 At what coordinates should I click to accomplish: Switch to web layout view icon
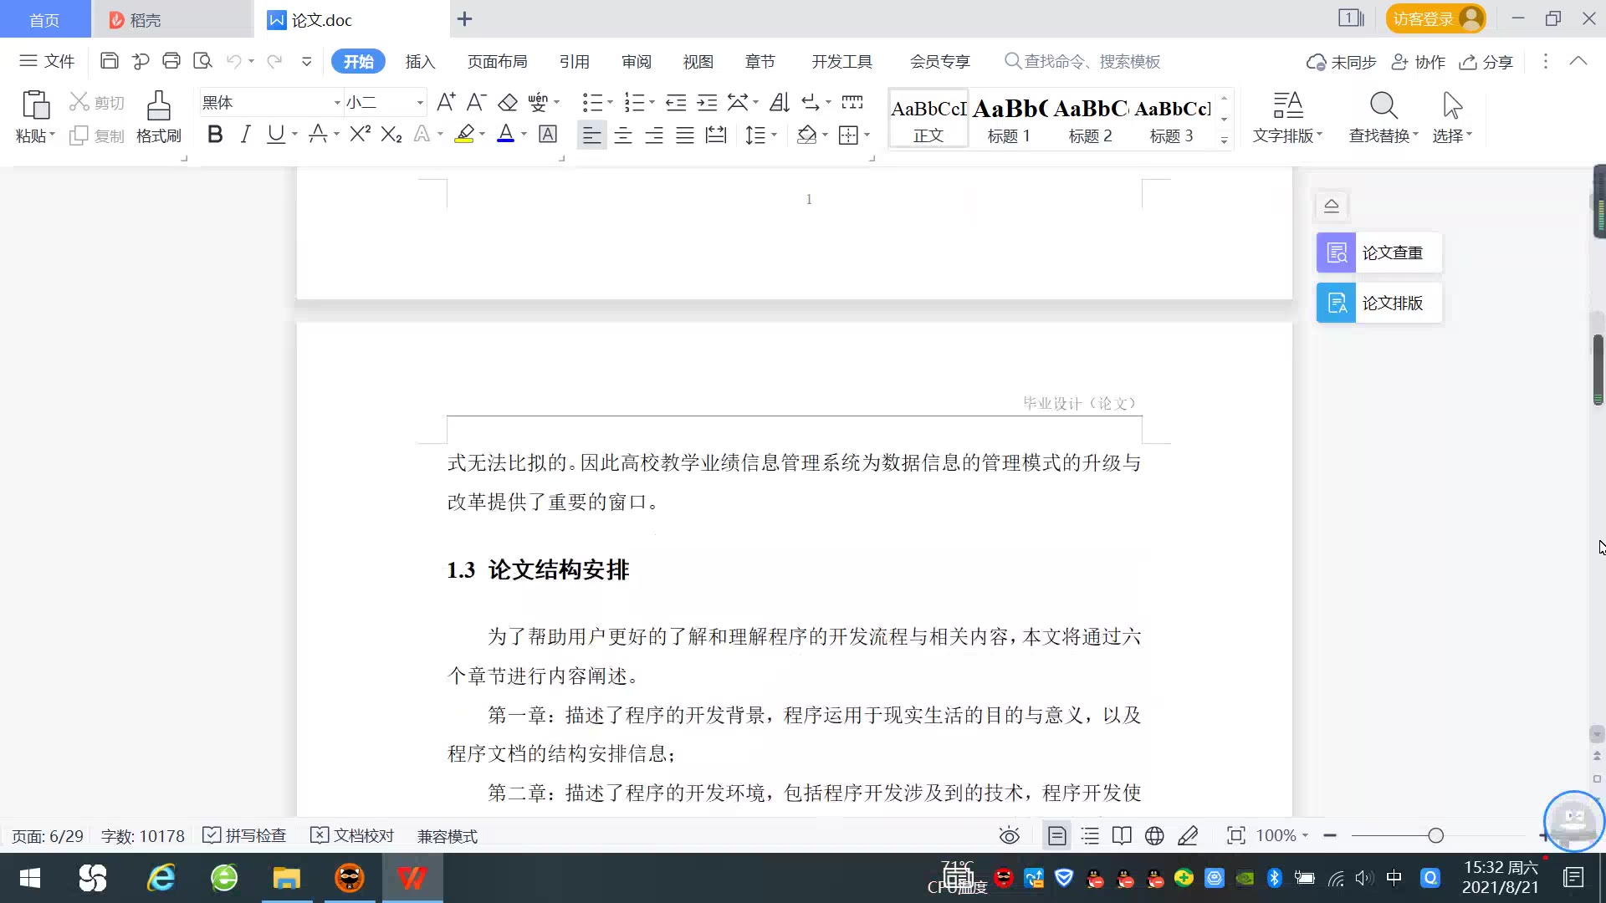pos(1154,836)
